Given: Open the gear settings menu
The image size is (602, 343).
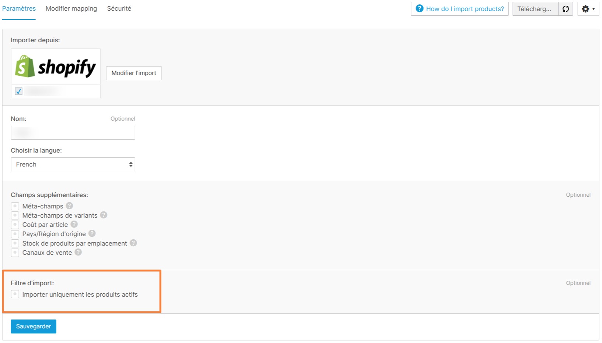Looking at the screenshot, I should [x=588, y=9].
